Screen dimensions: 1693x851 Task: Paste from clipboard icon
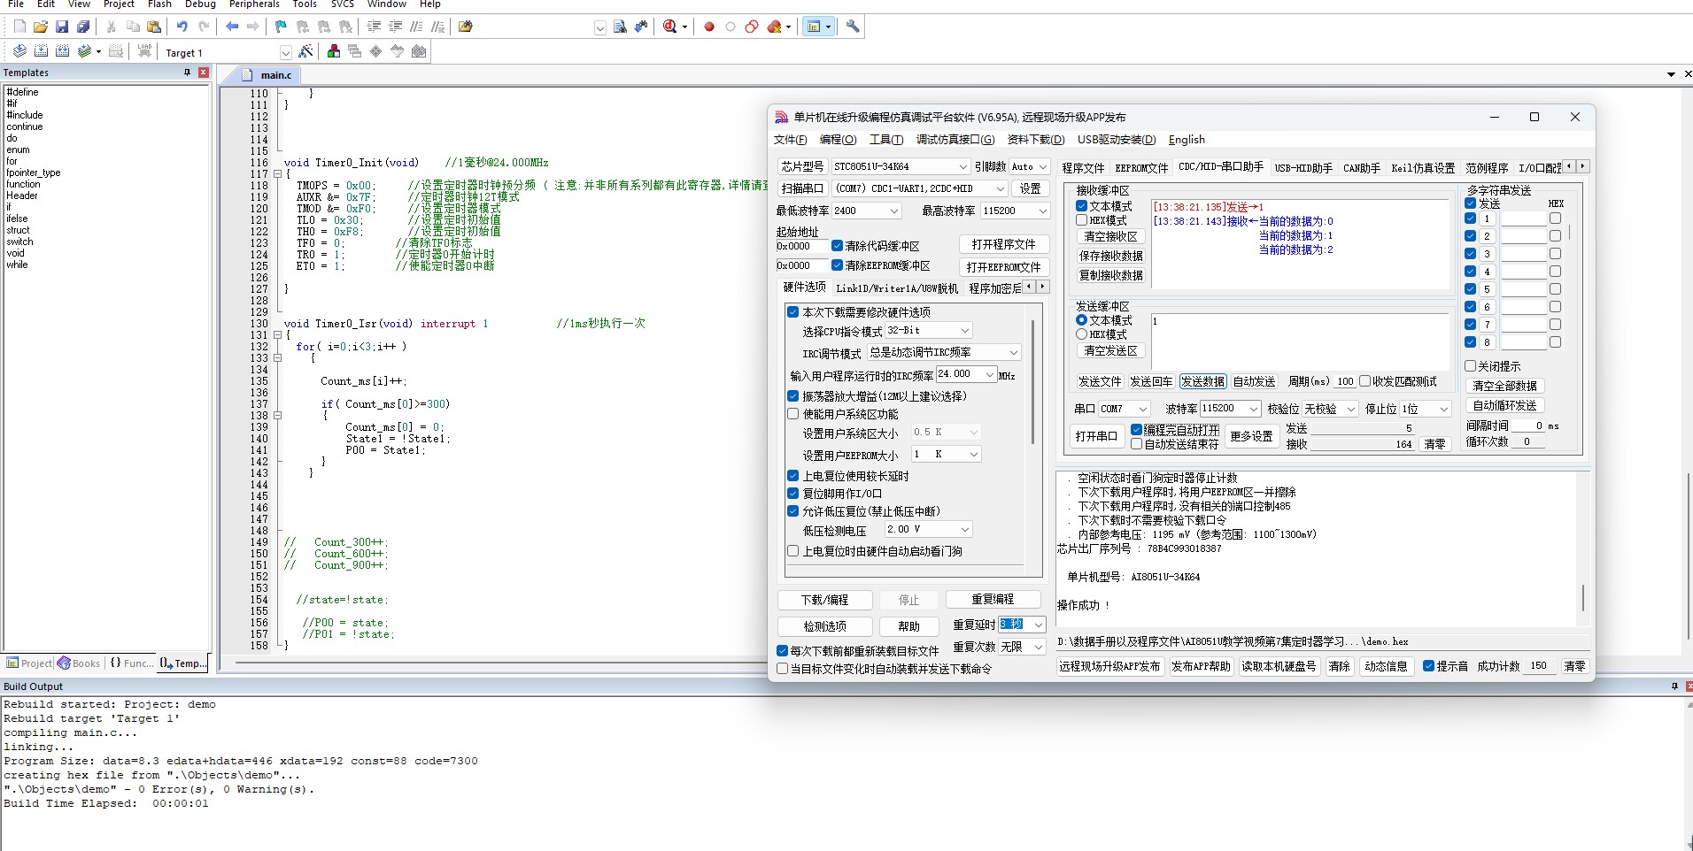tap(154, 27)
